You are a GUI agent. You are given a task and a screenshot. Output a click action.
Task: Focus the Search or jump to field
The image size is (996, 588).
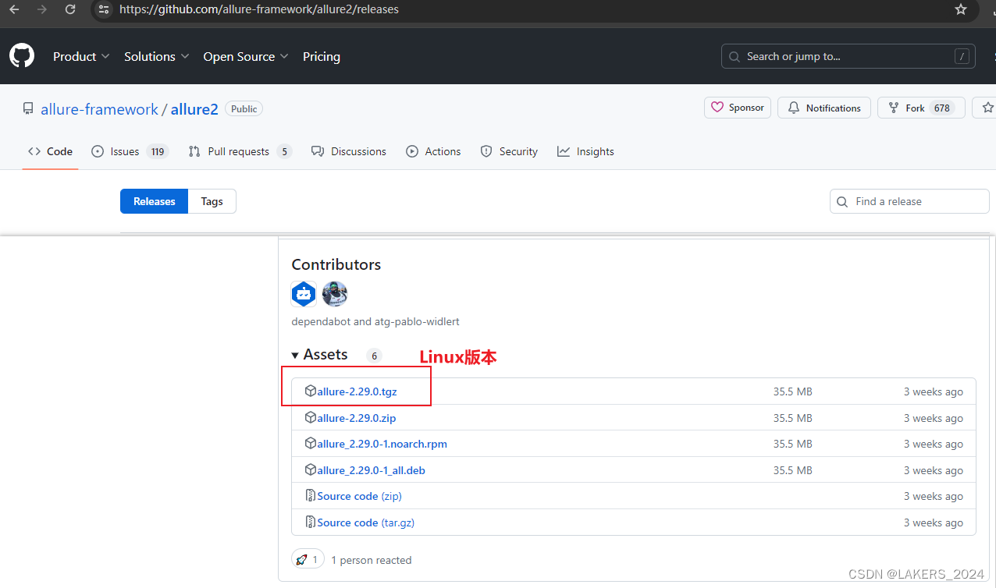848,56
